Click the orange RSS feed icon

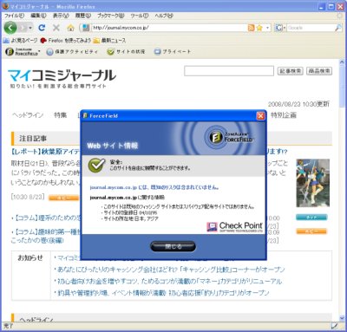coord(251,28)
